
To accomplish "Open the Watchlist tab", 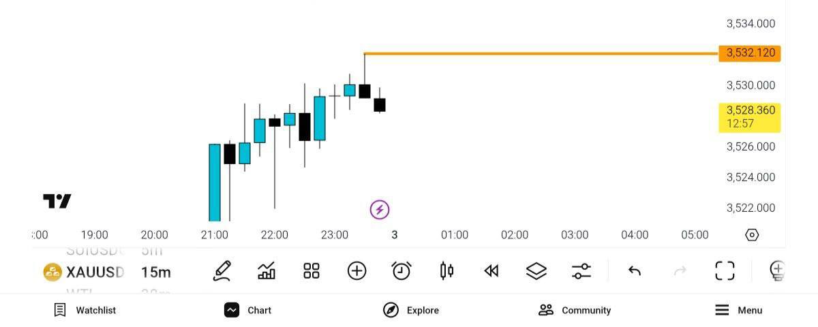I will [x=85, y=310].
